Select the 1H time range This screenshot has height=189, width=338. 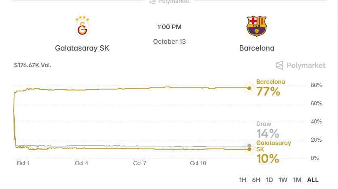[243, 180]
